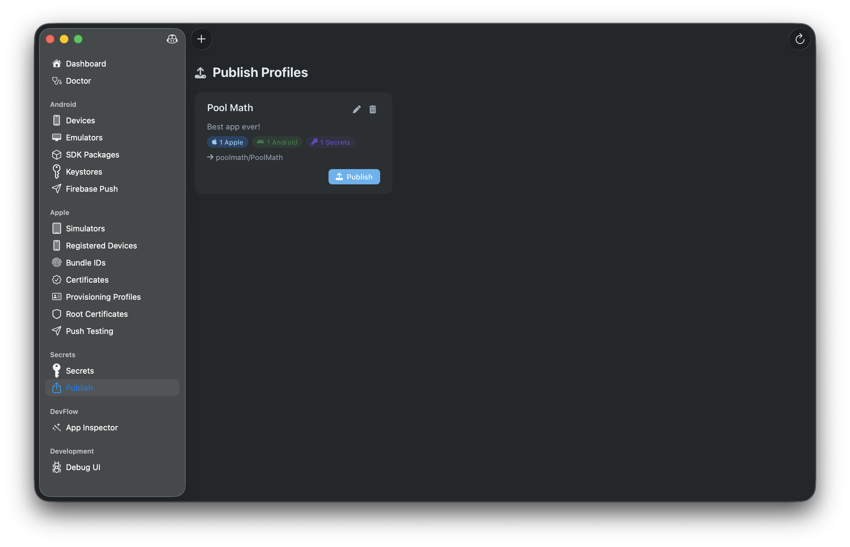
Task: Open Debug UI under Development
Action: tap(83, 467)
